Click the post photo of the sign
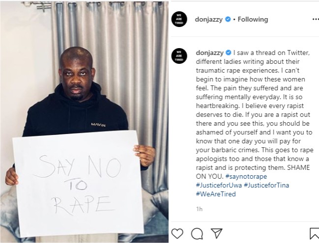Screen dimensions: 319x243 pos(84,122)
